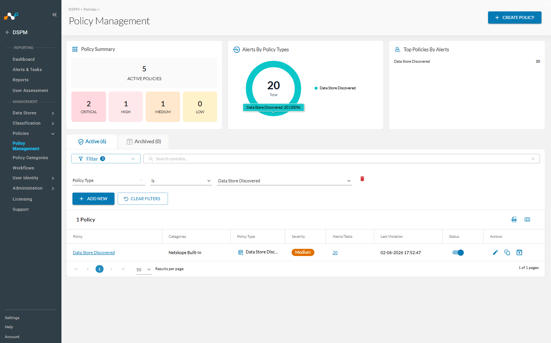
Task: Archive the Data Store Discovered policy with the archive icon
Action: (520, 253)
